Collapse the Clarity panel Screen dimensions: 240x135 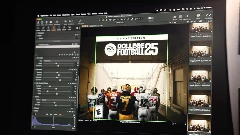point(34,97)
